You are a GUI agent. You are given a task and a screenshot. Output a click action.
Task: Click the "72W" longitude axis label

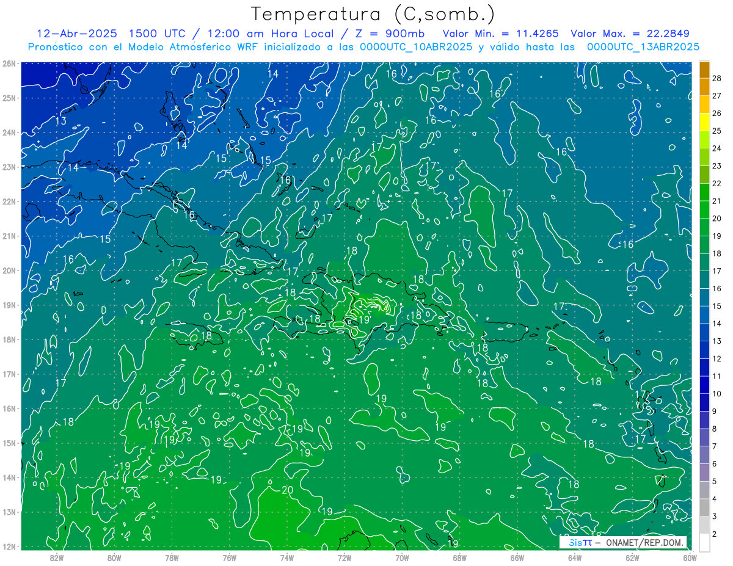(345, 557)
